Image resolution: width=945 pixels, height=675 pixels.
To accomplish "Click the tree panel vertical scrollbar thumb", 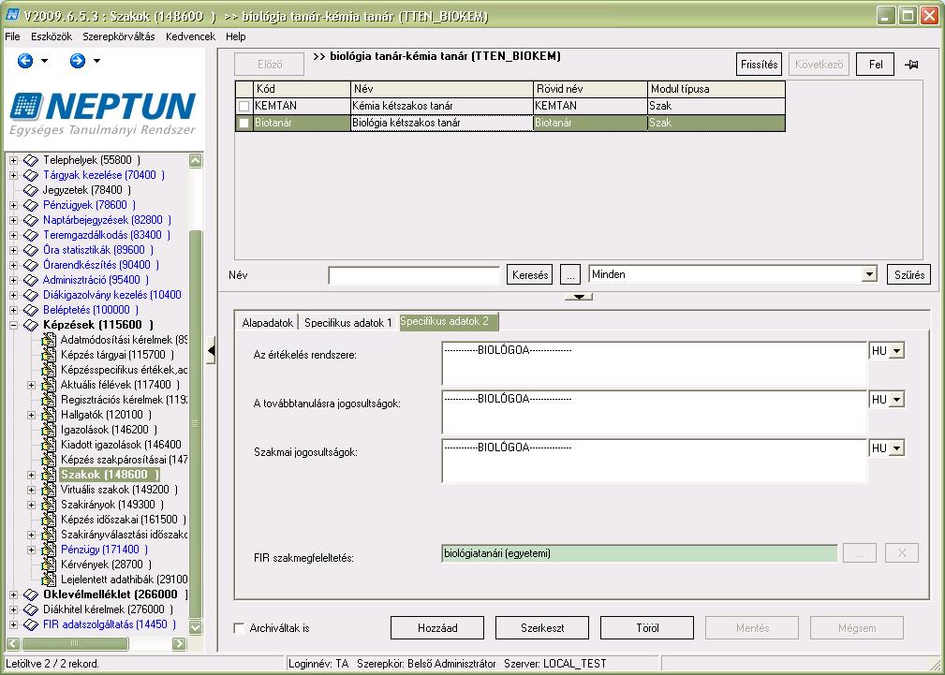I will pos(195,424).
